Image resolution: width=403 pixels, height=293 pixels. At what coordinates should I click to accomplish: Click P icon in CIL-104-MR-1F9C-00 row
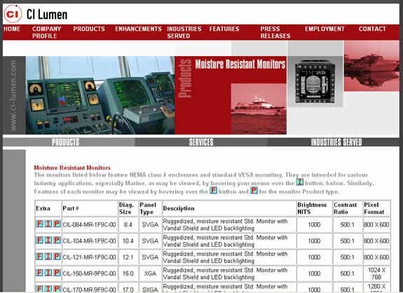(57, 240)
